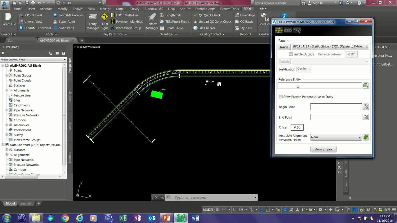
Task: Open the Lane Slope report
Action: 245,15
